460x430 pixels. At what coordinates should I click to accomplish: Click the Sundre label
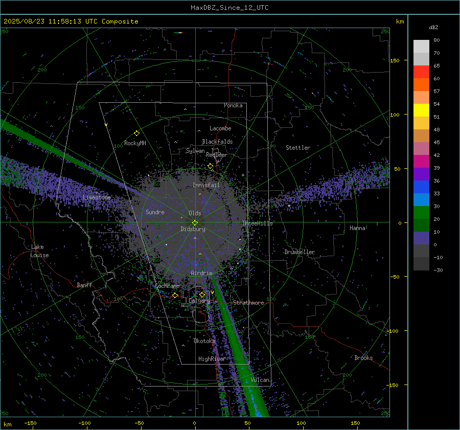(155, 212)
